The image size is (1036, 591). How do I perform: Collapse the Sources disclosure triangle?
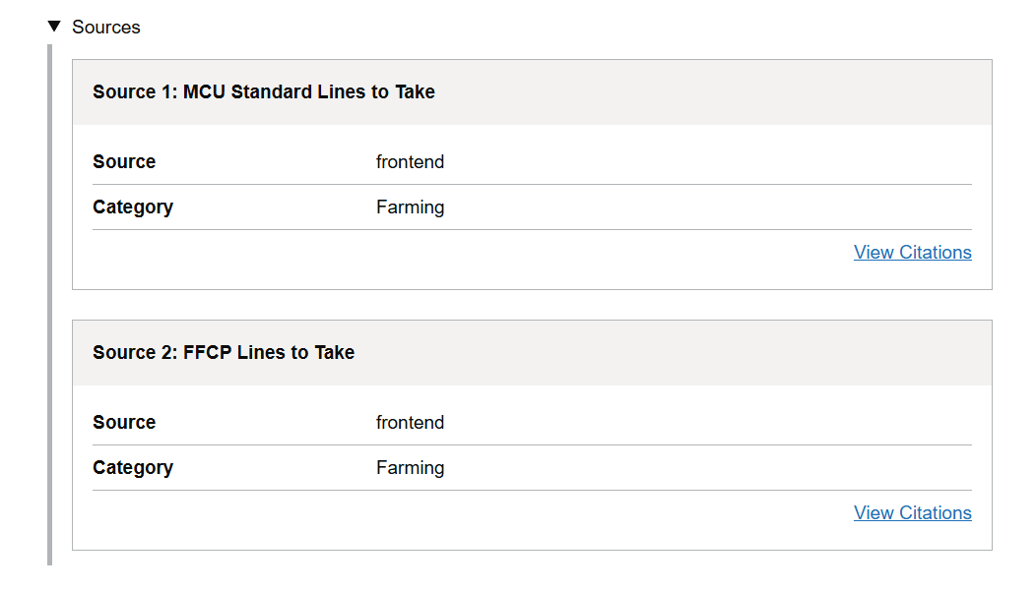(54, 27)
